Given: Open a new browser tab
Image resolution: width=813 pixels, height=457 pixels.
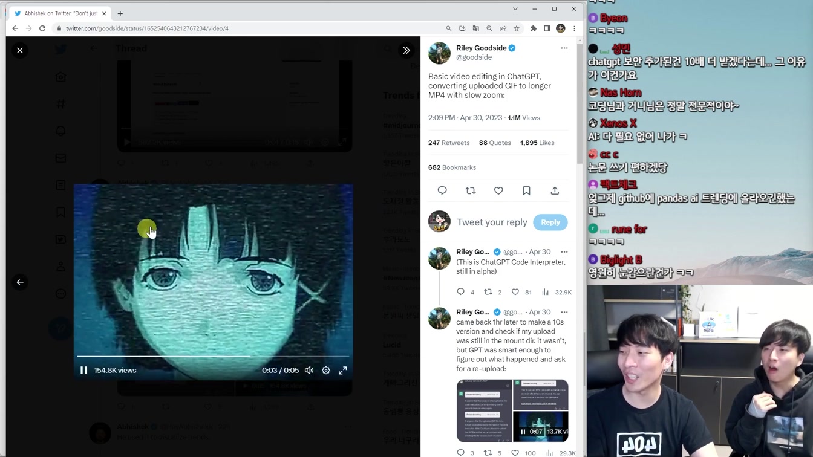Looking at the screenshot, I should pos(120,13).
